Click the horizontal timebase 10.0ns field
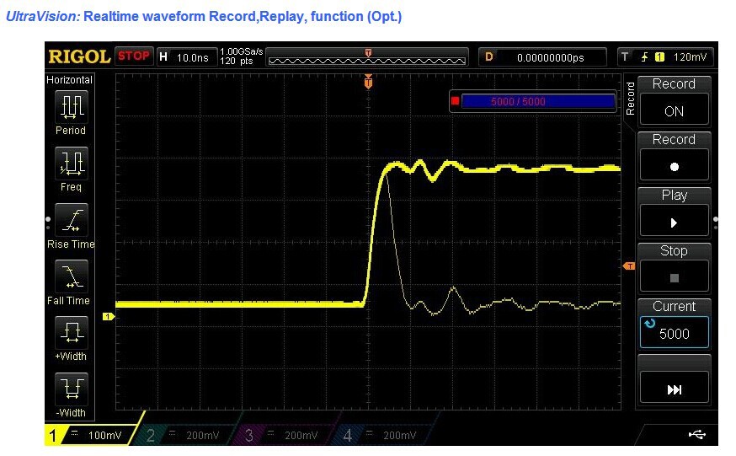The width and height of the screenshot is (736, 456). pos(185,57)
